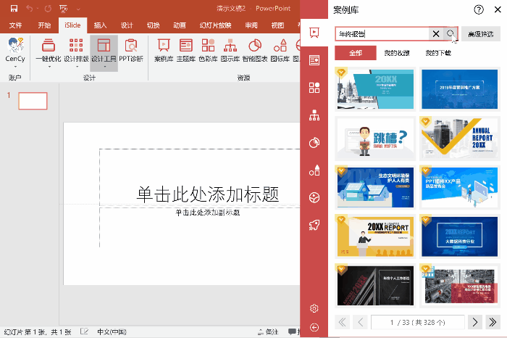507x338 pixels.
Task: Go to next page of results
Action: point(474,321)
